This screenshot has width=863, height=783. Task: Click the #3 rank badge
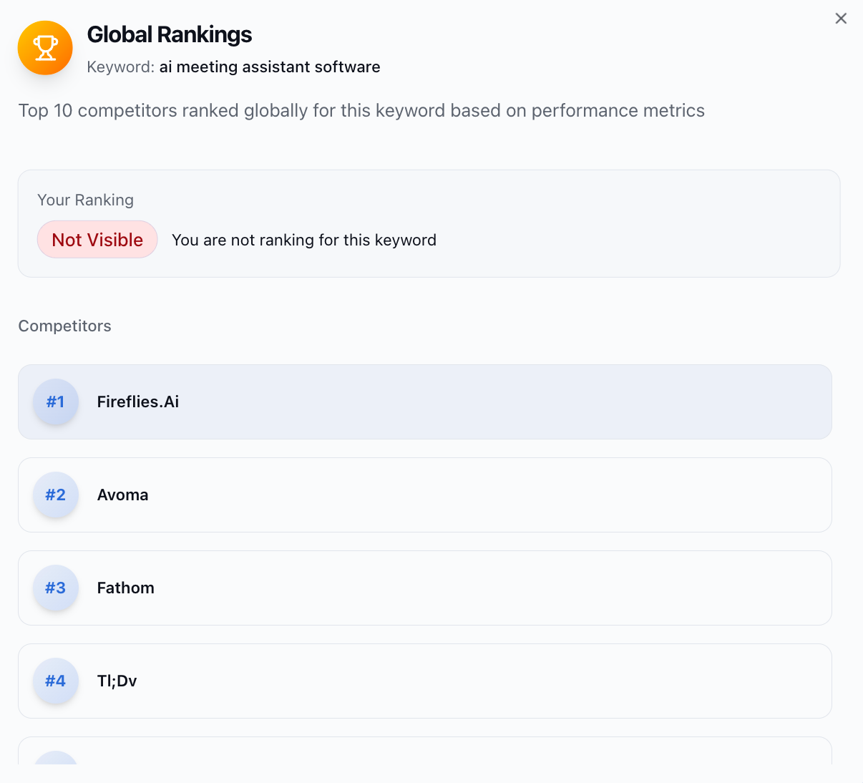click(x=56, y=588)
